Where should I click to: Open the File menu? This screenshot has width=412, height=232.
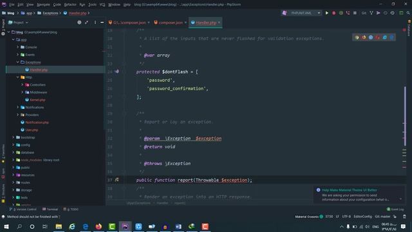12,5
